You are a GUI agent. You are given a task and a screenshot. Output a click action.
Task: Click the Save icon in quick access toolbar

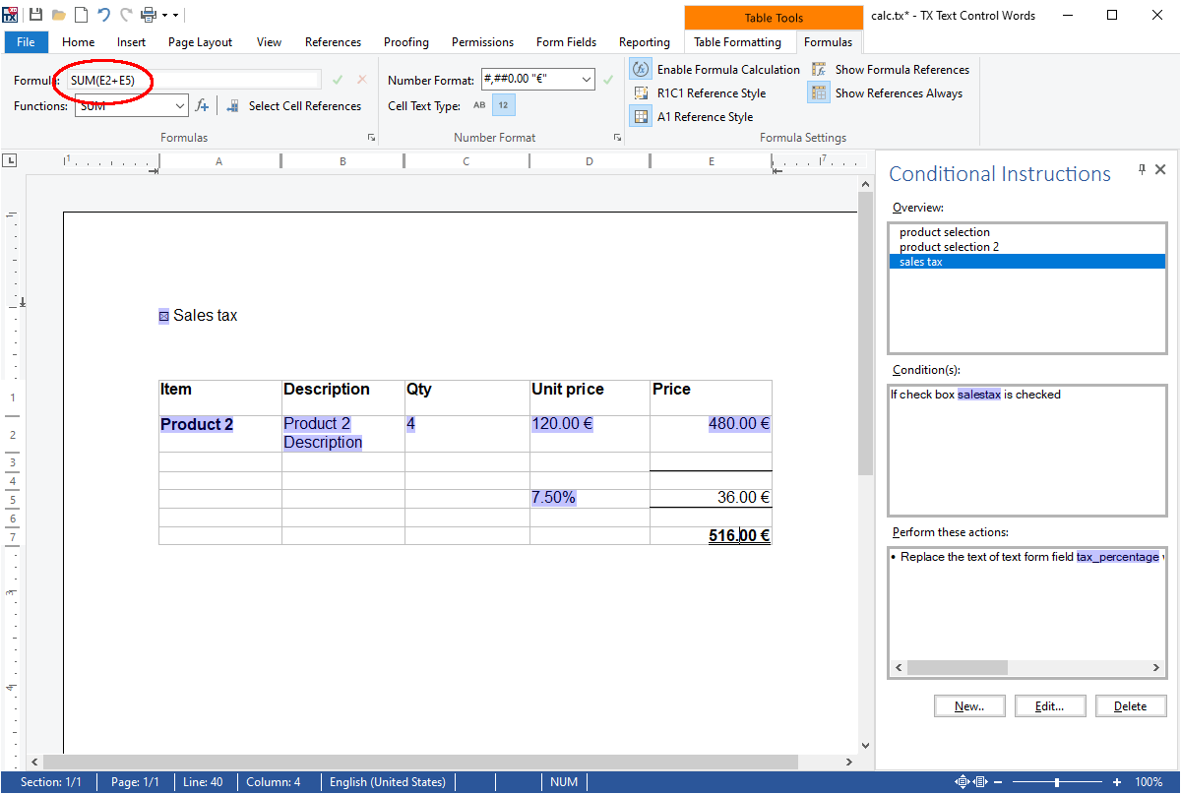point(36,15)
